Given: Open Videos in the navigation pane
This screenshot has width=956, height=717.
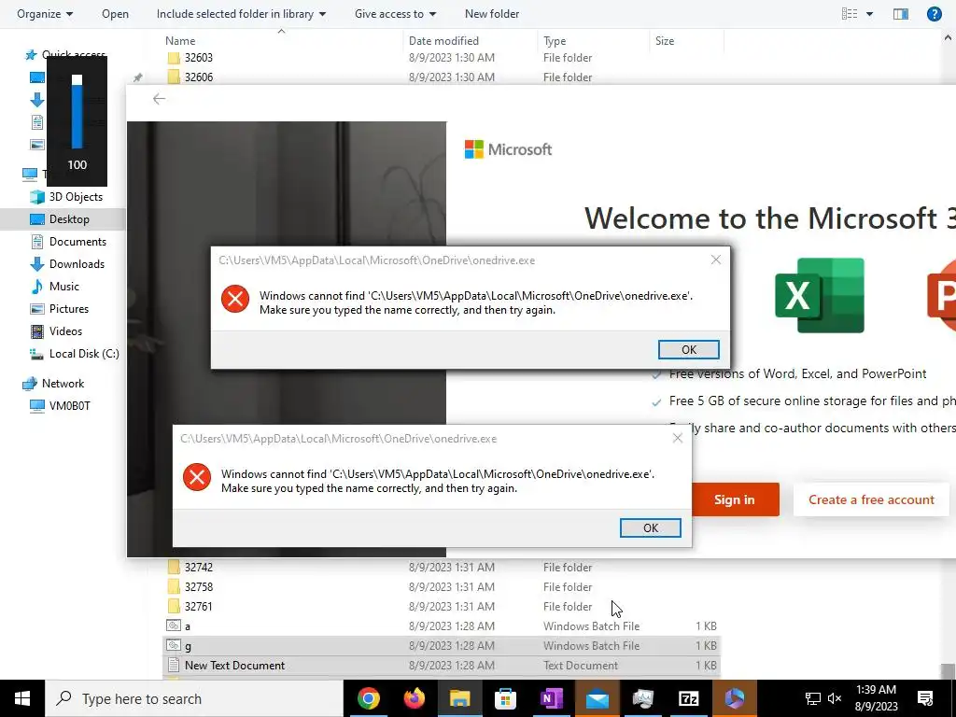Looking at the screenshot, I should click(x=65, y=331).
